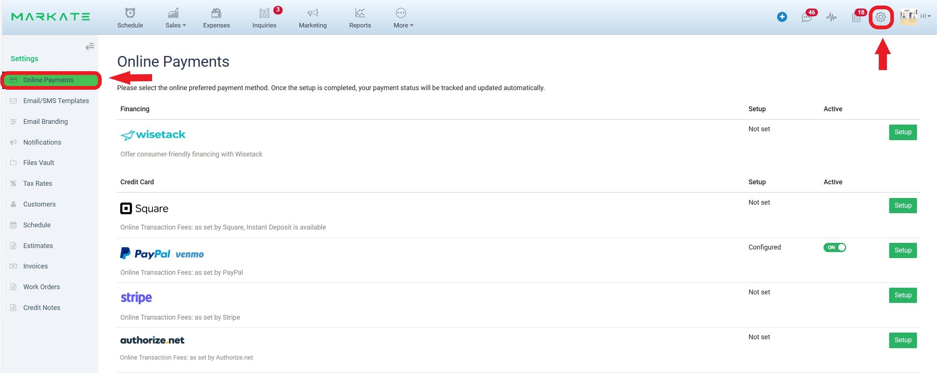Click the user profile avatar thumbnail
This screenshot has width=937, height=373.
click(x=908, y=17)
